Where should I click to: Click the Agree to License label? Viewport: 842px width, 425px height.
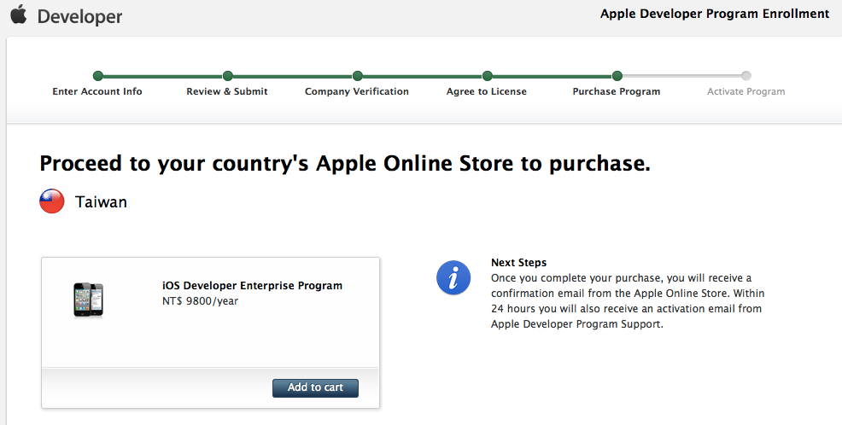(x=487, y=91)
